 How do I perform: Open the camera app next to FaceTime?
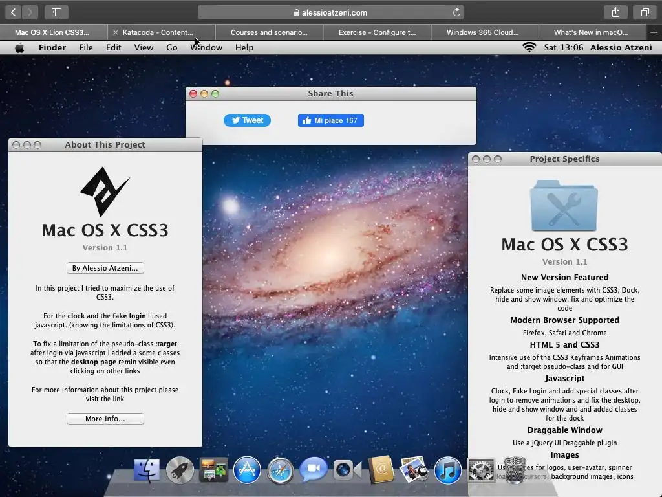[x=347, y=470]
